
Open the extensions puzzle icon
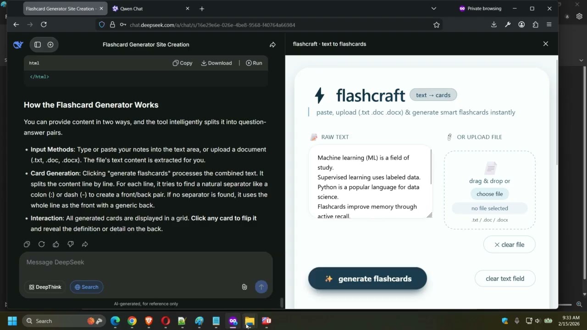point(535,25)
